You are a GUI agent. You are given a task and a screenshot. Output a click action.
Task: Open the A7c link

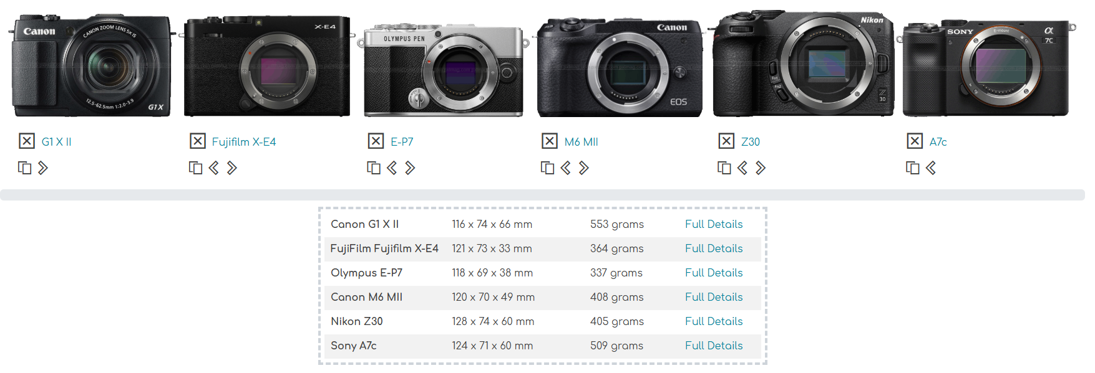point(938,142)
